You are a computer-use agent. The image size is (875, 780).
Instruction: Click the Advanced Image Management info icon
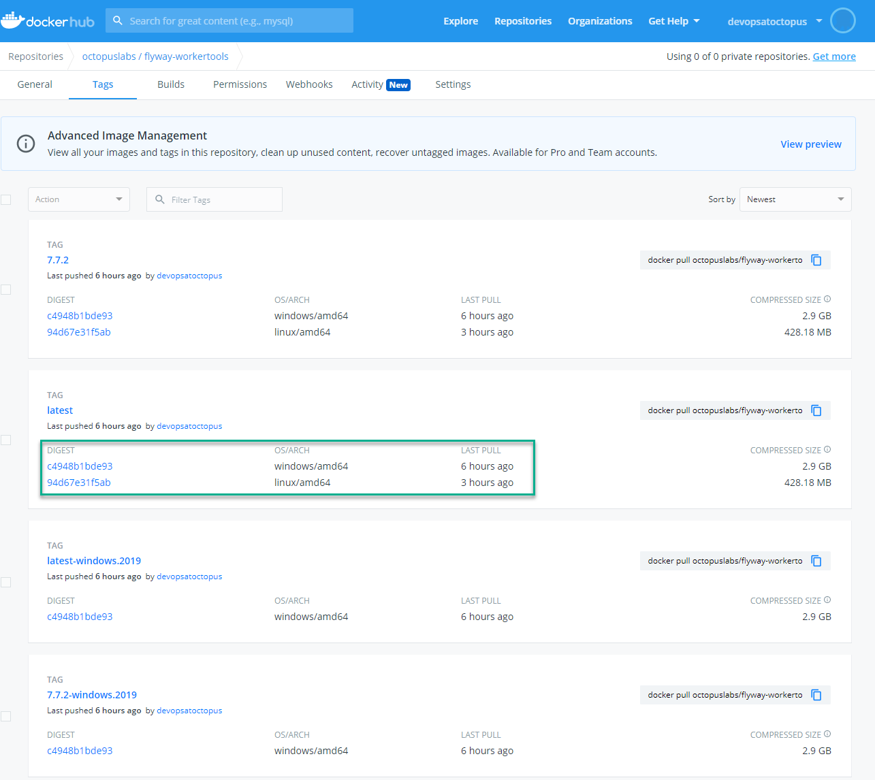click(x=25, y=144)
